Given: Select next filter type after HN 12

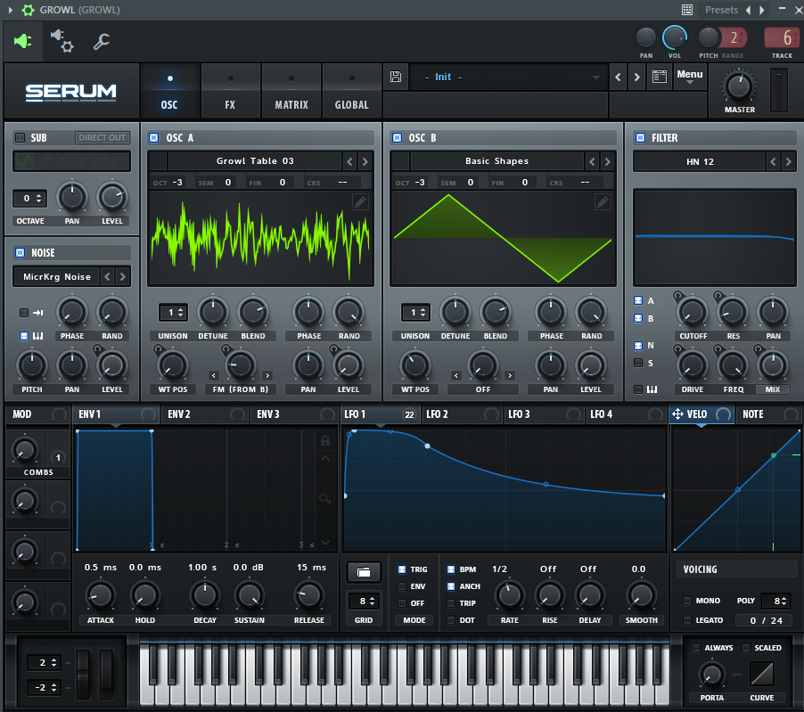Looking at the screenshot, I should click(786, 161).
